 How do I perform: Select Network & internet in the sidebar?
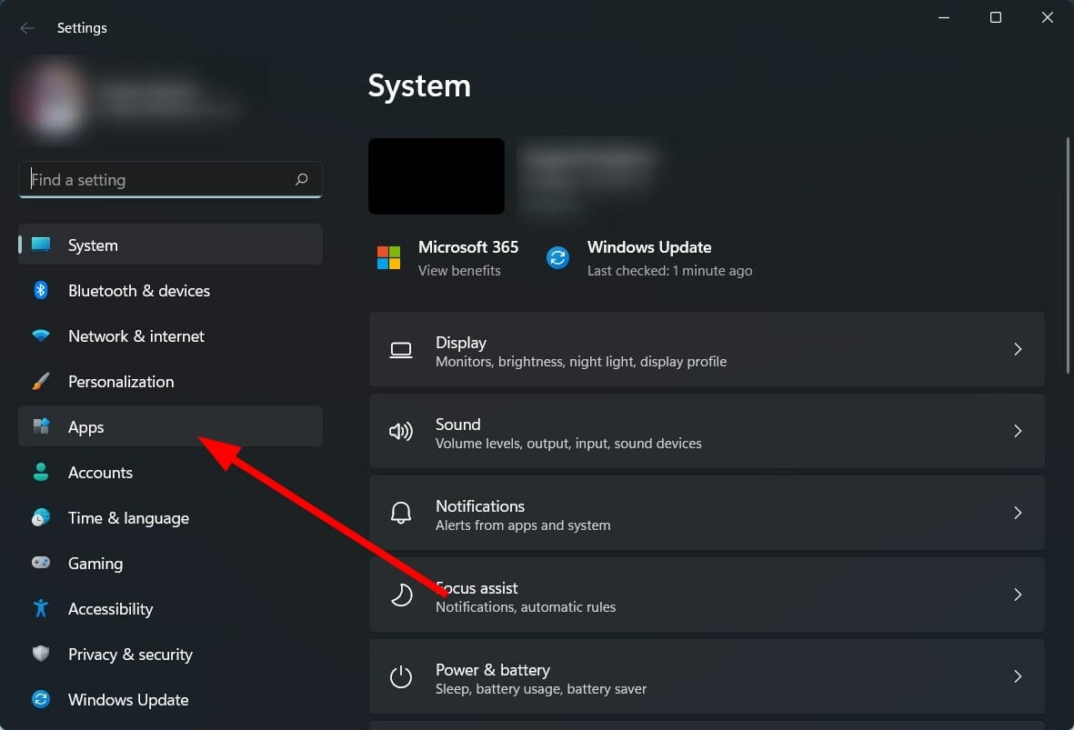[x=136, y=335]
